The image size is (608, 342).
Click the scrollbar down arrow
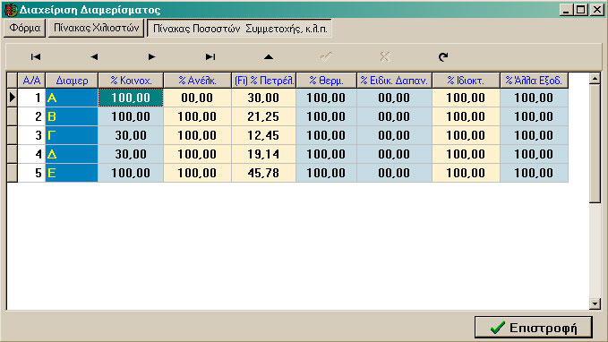click(595, 304)
